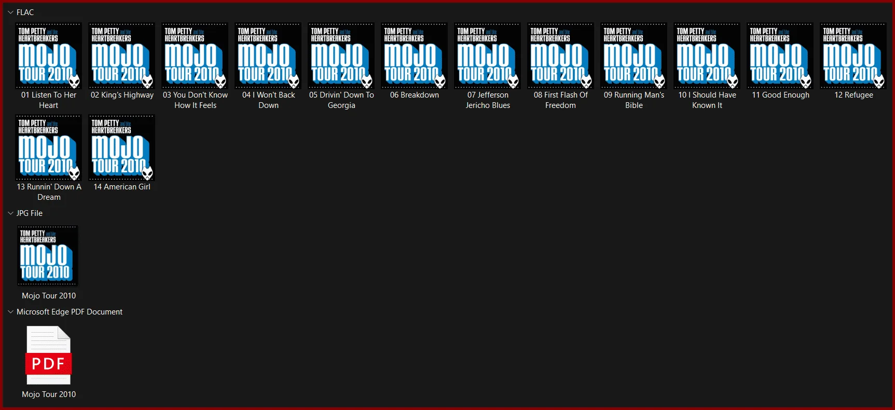
Task: Collapse the Microsoft Edge PDF Document group chevron
Action: coord(10,311)
